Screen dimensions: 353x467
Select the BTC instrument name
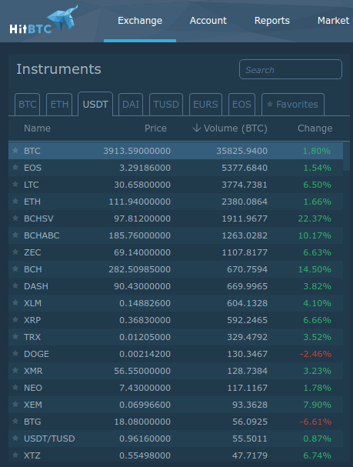point(32,151)
